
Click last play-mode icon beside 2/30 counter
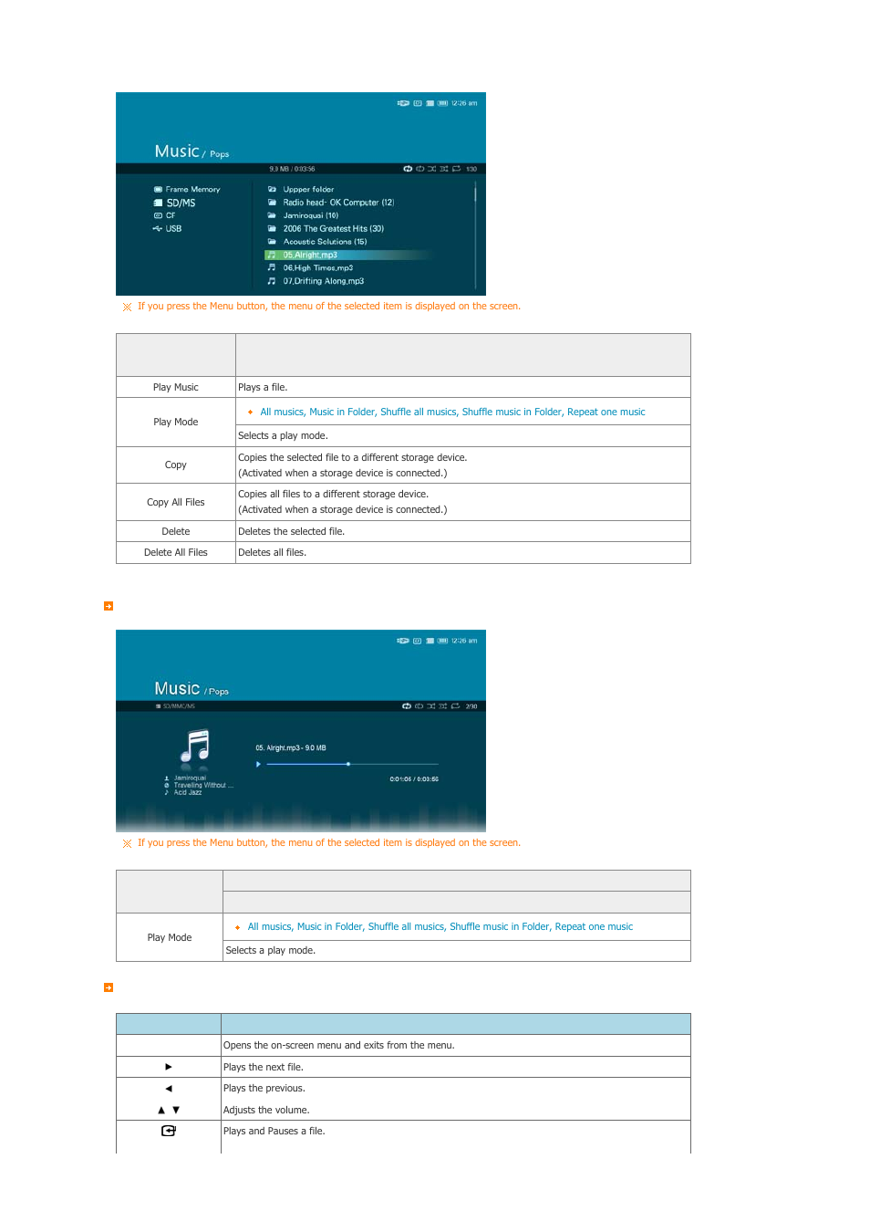coord(455,706)
